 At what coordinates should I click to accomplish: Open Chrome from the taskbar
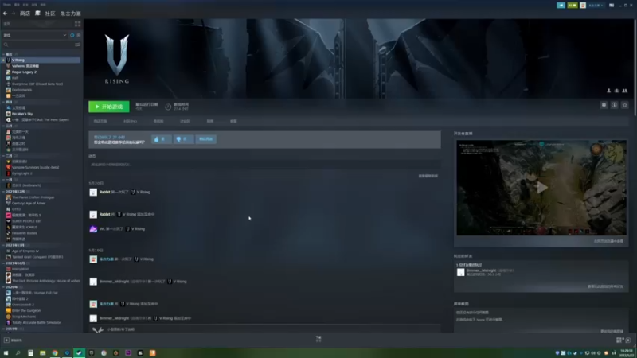(54, 353)
